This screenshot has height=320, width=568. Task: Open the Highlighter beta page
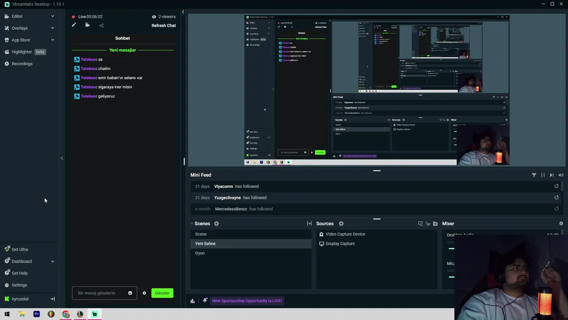(x=24, y=52)
